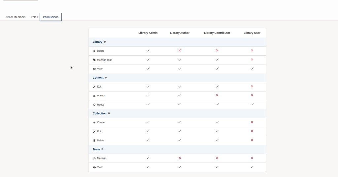This screenshot has height=177, width=338.
Task: Click the trash icon in Collection Delete row
Action: (94, 140)
